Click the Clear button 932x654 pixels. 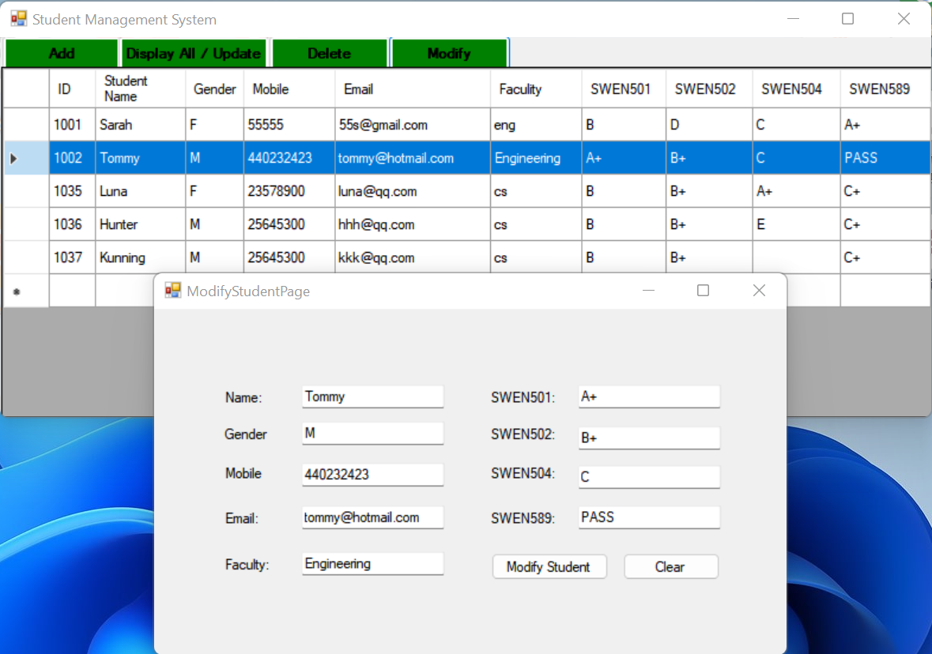[670, 566]
